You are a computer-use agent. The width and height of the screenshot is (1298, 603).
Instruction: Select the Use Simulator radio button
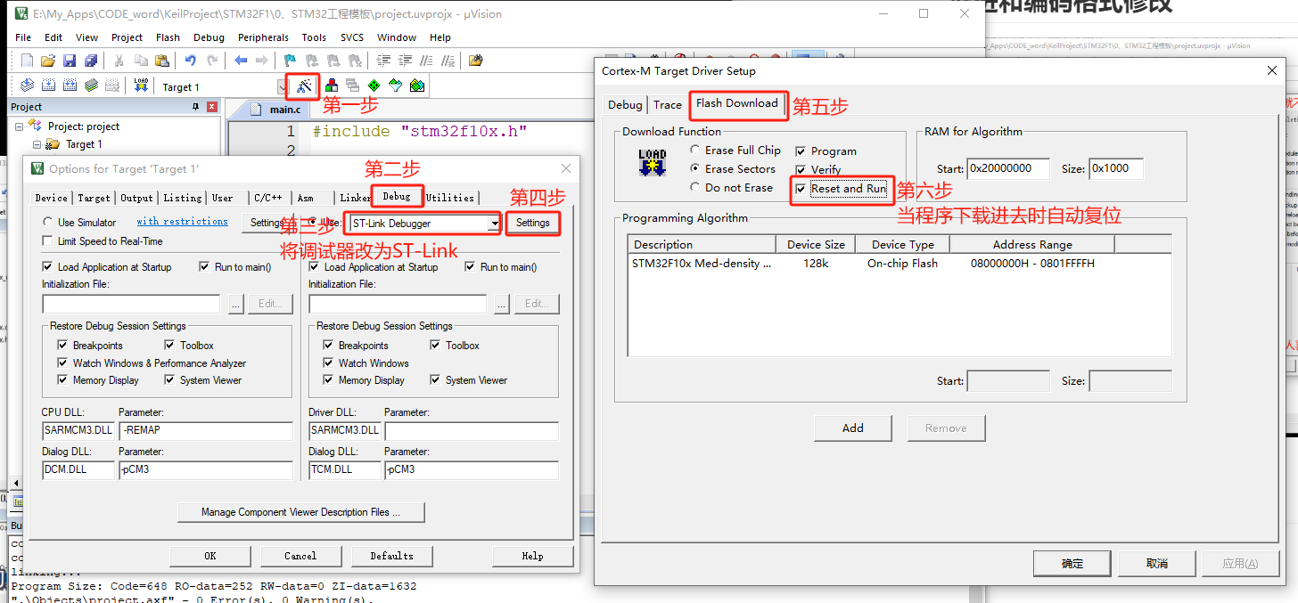pyautogui.click(x=47, y=223)
